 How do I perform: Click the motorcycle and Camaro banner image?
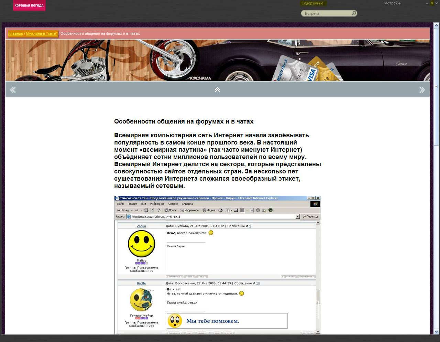coord(217,60)
